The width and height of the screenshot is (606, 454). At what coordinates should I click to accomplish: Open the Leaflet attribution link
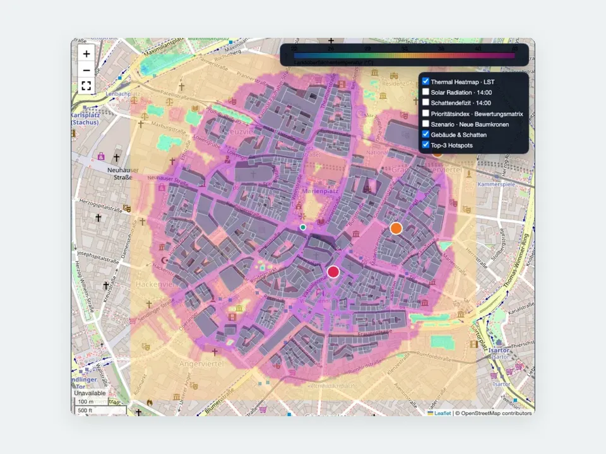pyautogui.click(x=442, y=413)
